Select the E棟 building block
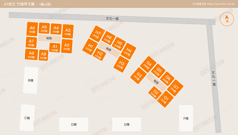Image resolution: width=238 pixels, height=135 pixels. [x=127, y=125]
